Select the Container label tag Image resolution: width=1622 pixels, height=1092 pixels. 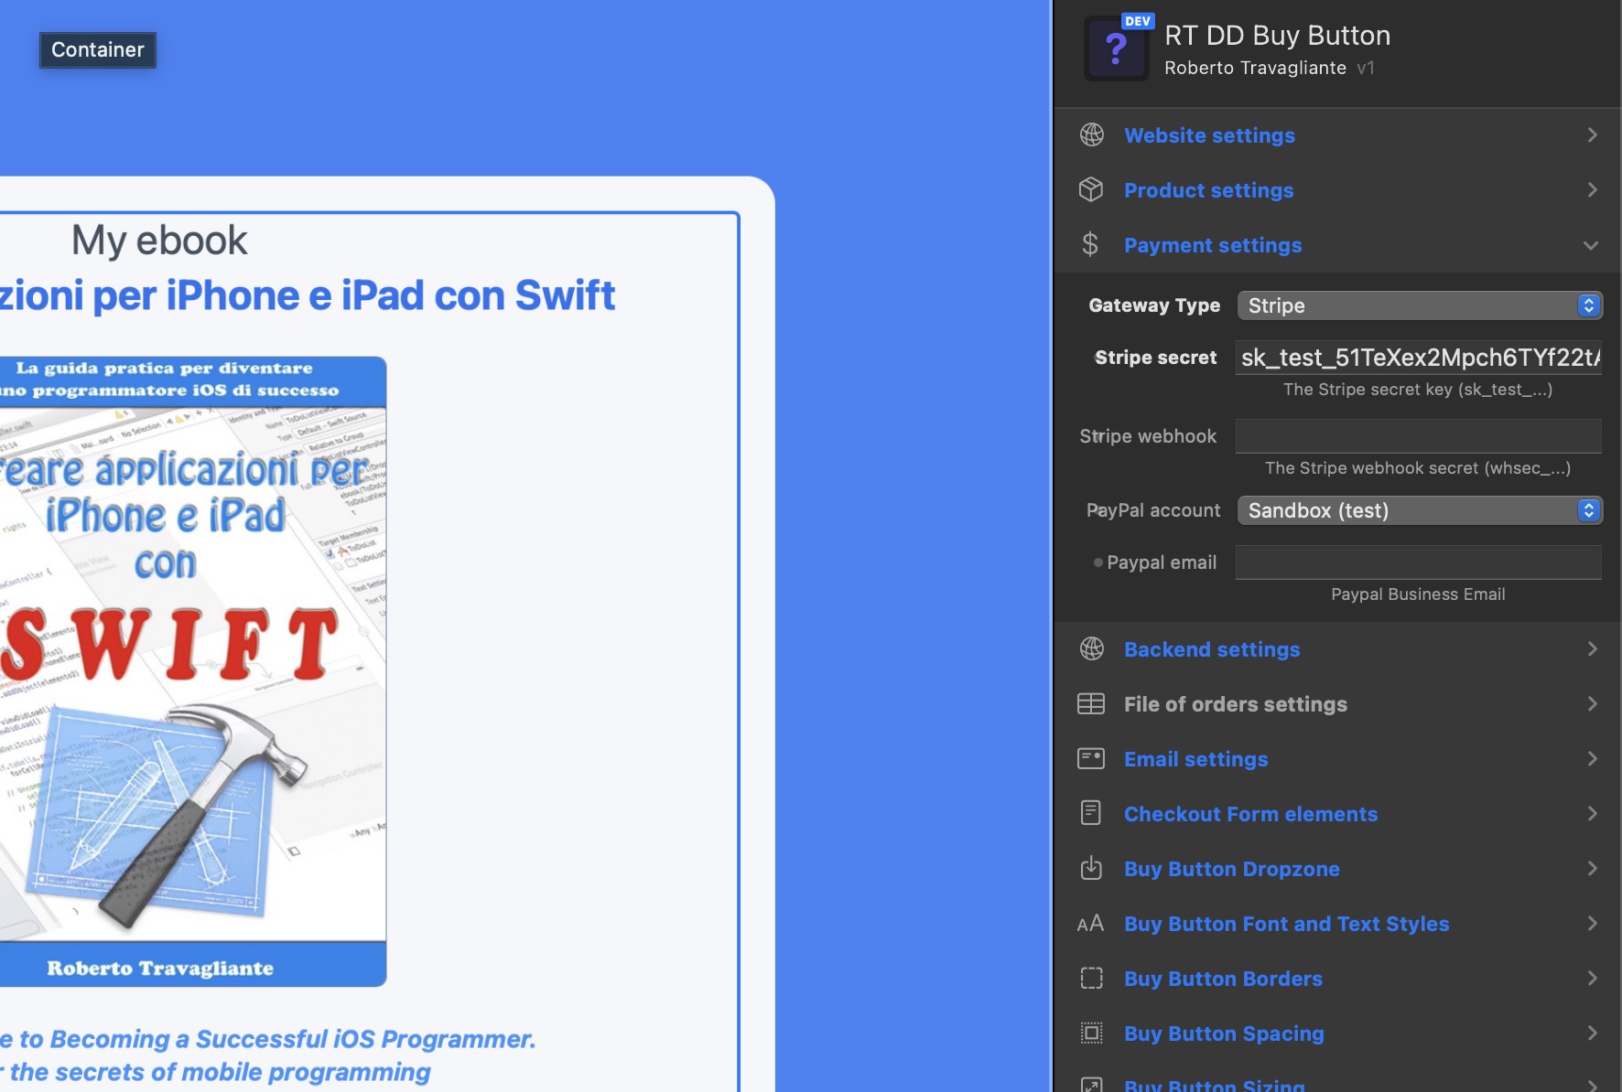click(x=98, y=50)
